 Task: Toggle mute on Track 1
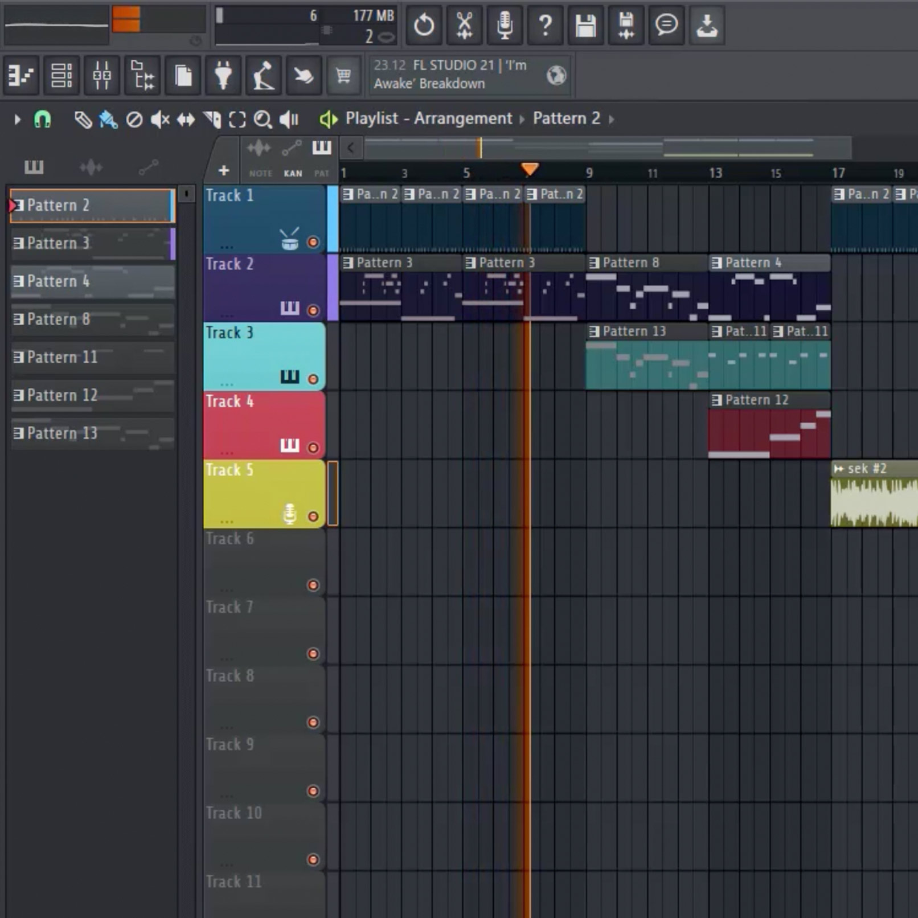pyautogui.click(x=313, y=242)
